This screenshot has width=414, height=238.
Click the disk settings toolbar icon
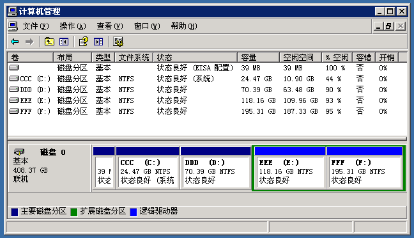tap(118, 42)
